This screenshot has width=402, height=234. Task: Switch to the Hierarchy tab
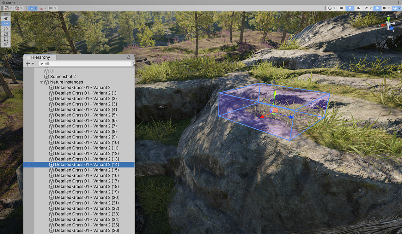40,57
